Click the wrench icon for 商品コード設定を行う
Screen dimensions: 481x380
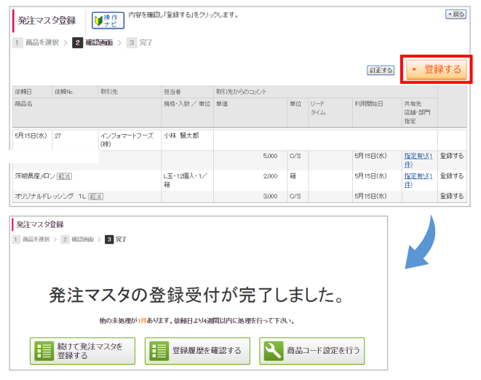(x=273, y=351)
